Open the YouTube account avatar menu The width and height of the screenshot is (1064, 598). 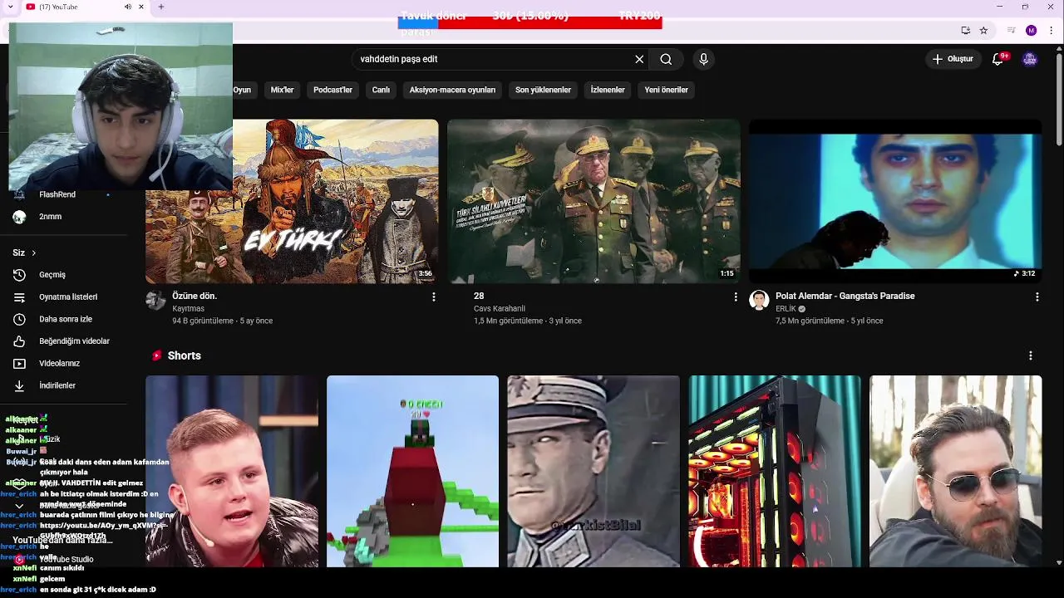[x=1030, y=59]
